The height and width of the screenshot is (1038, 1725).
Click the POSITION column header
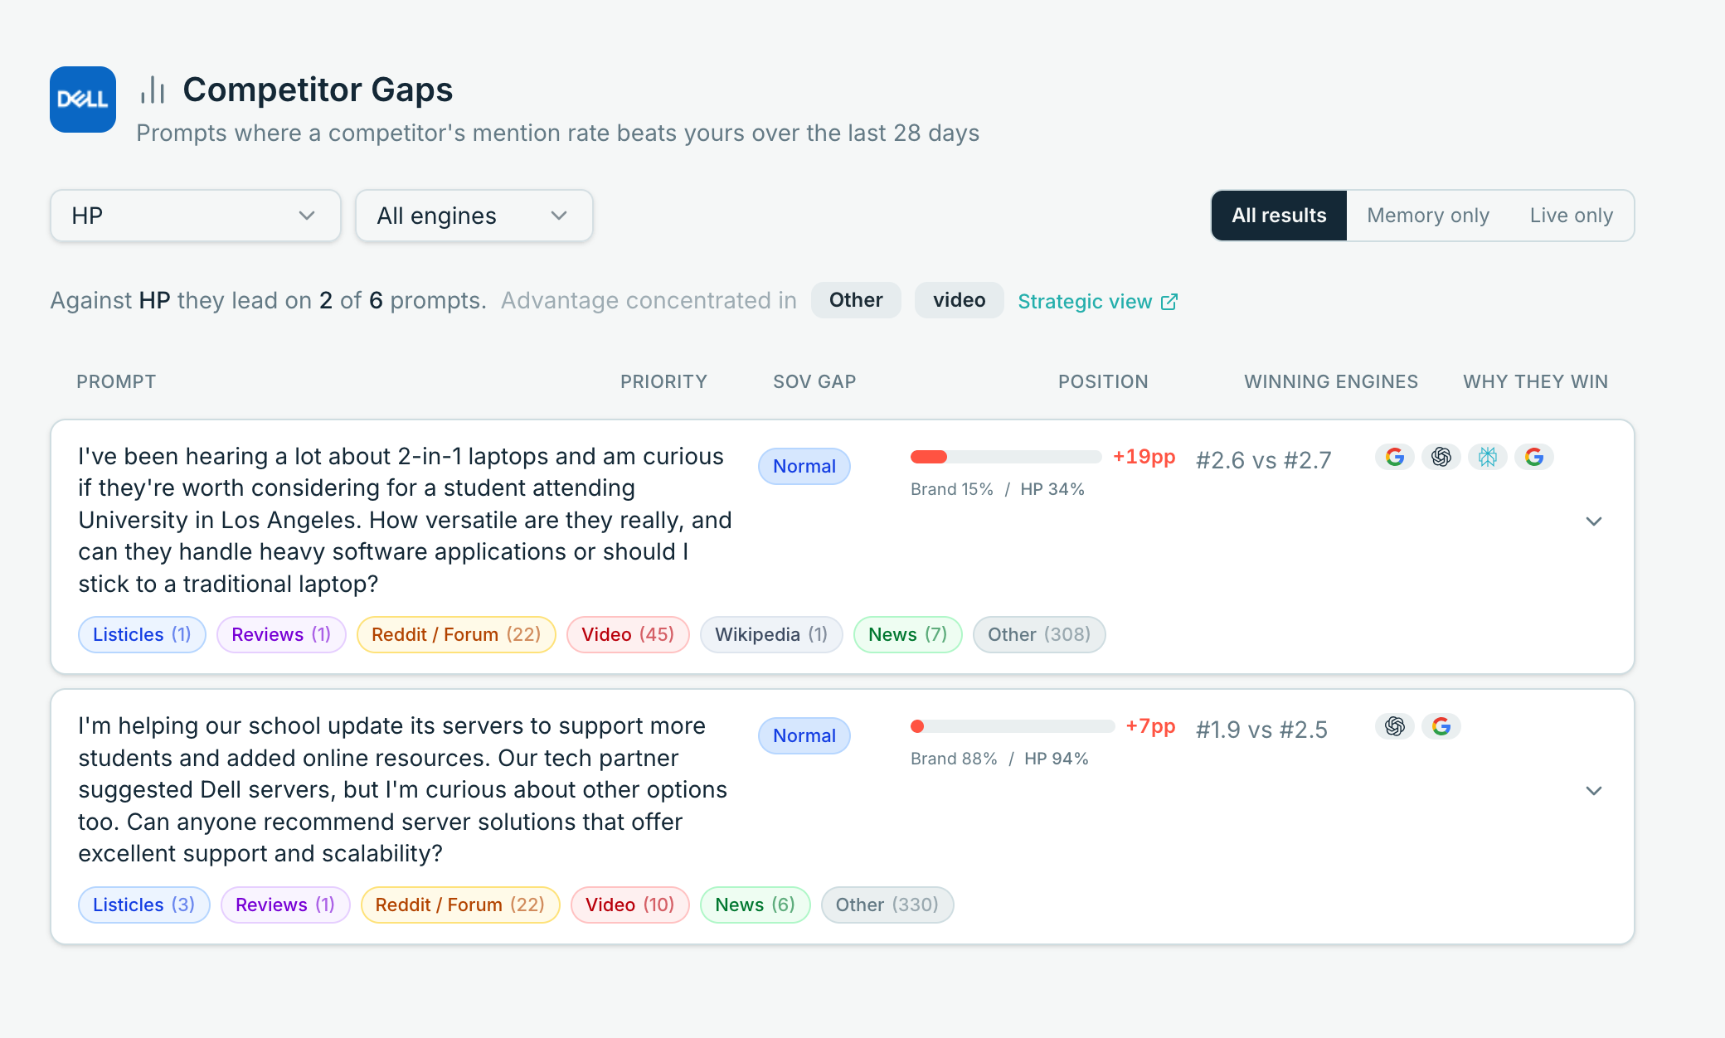tap(1103, 381)
